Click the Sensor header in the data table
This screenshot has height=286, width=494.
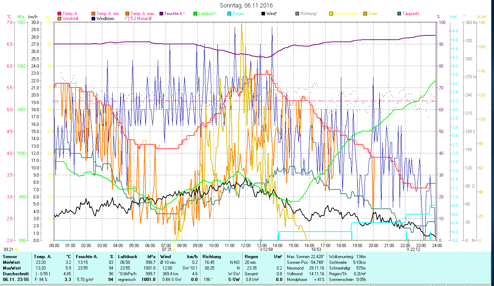tap(10, 257)
